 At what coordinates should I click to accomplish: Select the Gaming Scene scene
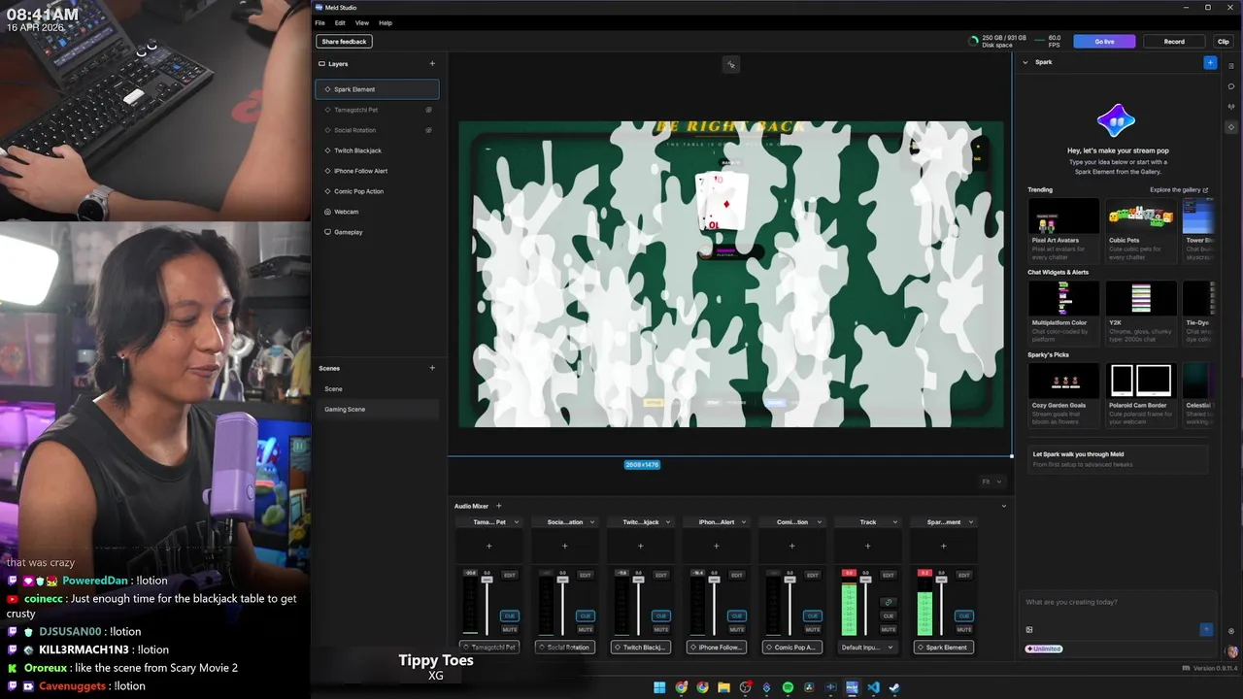coord(377,410)
